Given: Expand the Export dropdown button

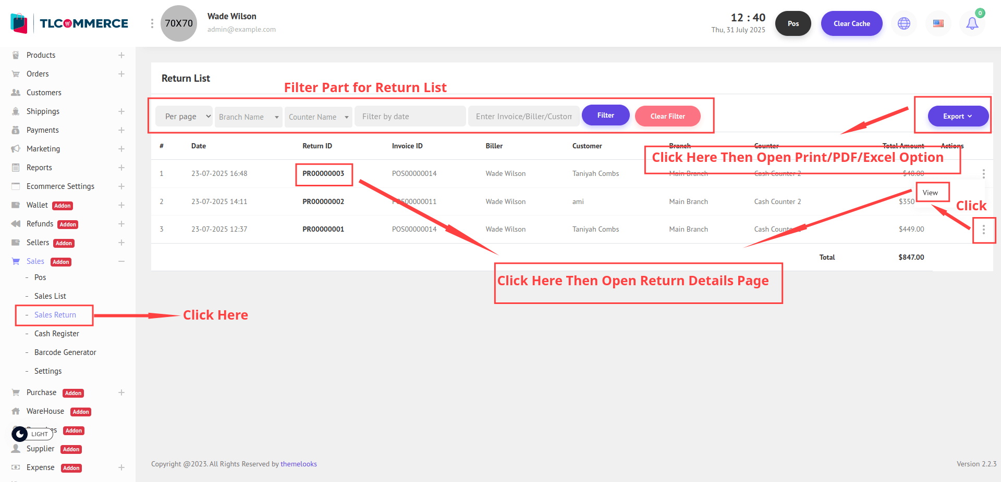Looking at the screenshot, I should (x=958, y=116).
